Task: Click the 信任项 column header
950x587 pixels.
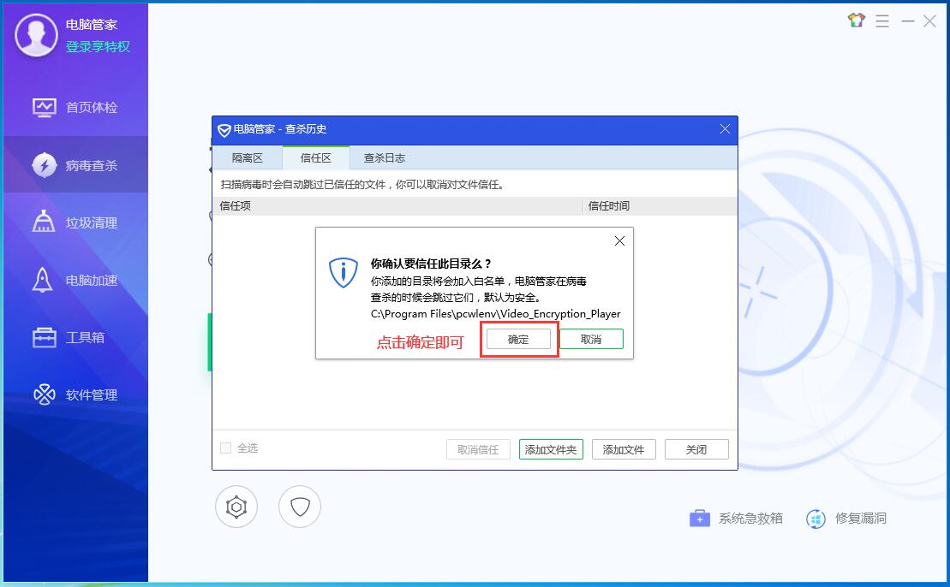Action: 397,205
